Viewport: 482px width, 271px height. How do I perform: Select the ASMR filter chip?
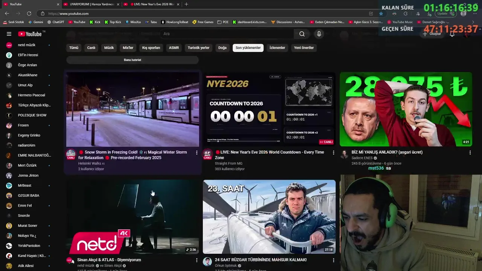click(174, 48)
